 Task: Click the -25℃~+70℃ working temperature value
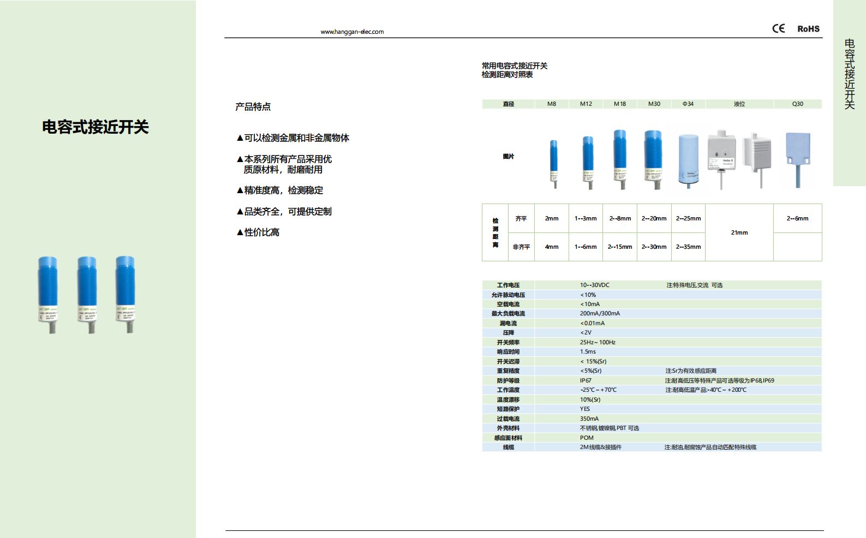pos(598,390)
